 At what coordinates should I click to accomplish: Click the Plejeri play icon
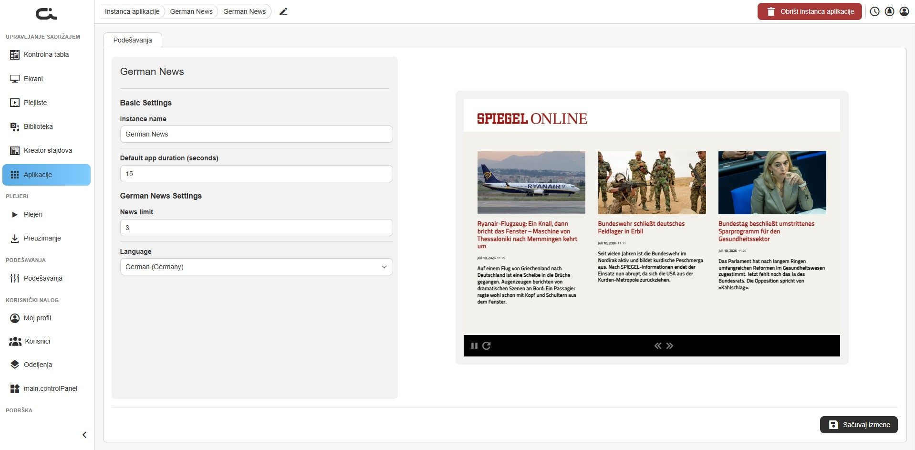pos(15,215)
